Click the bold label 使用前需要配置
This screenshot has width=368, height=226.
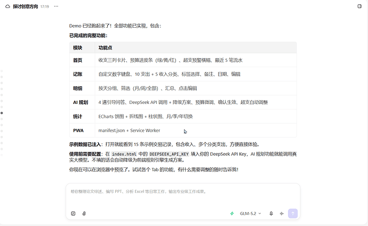pyautogui.click(x=86, y=154)
